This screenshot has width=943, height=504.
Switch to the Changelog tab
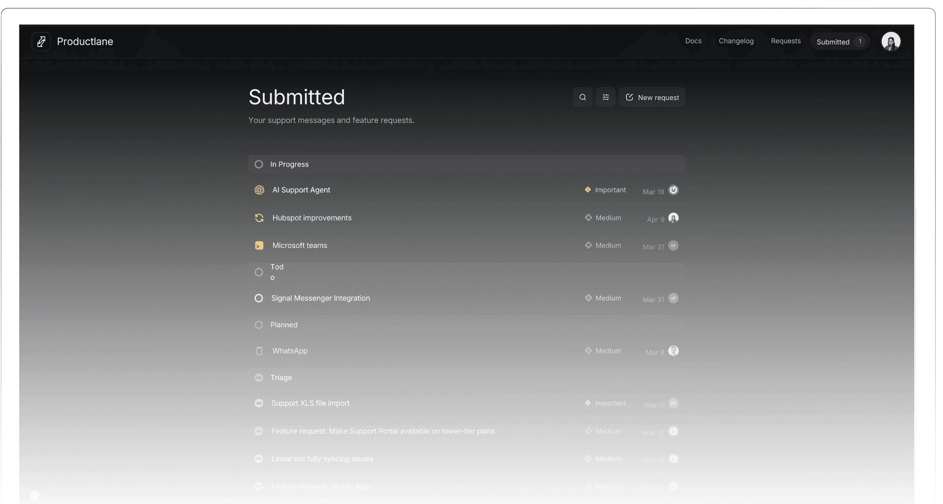coord(736,41)
